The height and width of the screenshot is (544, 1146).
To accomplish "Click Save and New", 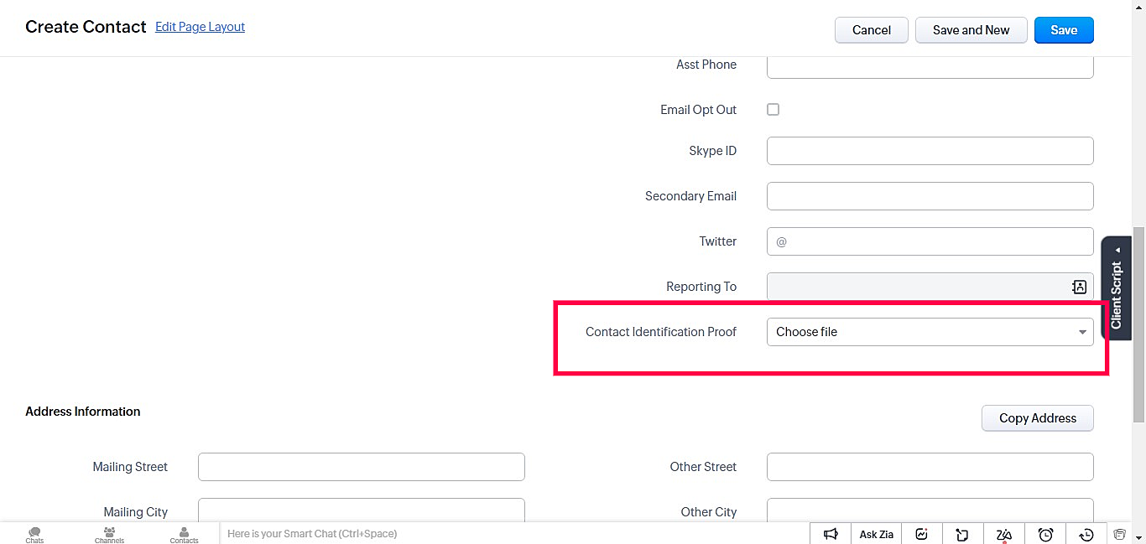I will (971, 30).
